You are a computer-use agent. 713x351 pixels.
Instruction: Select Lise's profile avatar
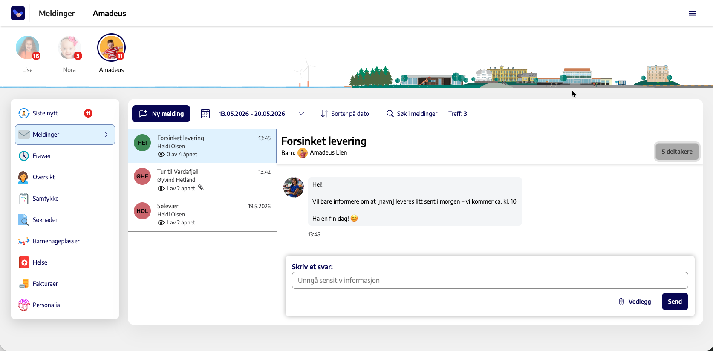click(27, 47)
